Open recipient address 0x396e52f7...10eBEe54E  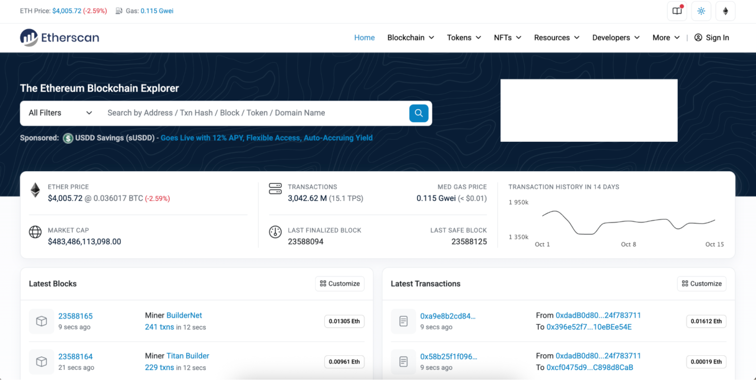[589, 327]
